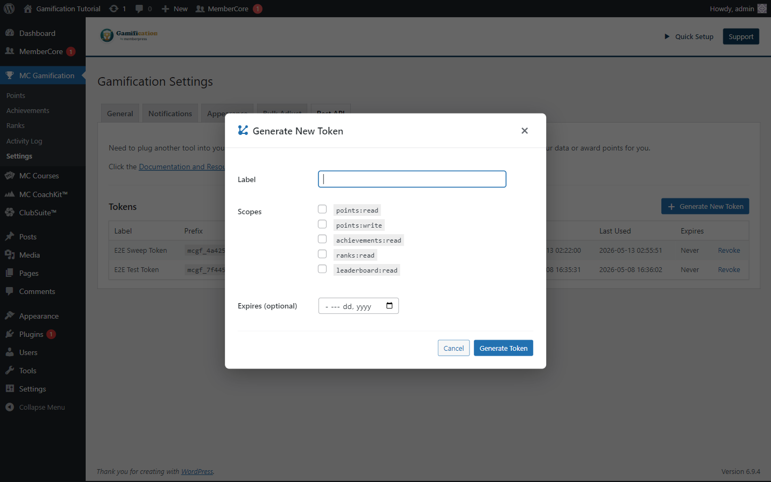Open Tools in sidebar
Viewport: 771px width, 482px height.
(43, 371)
